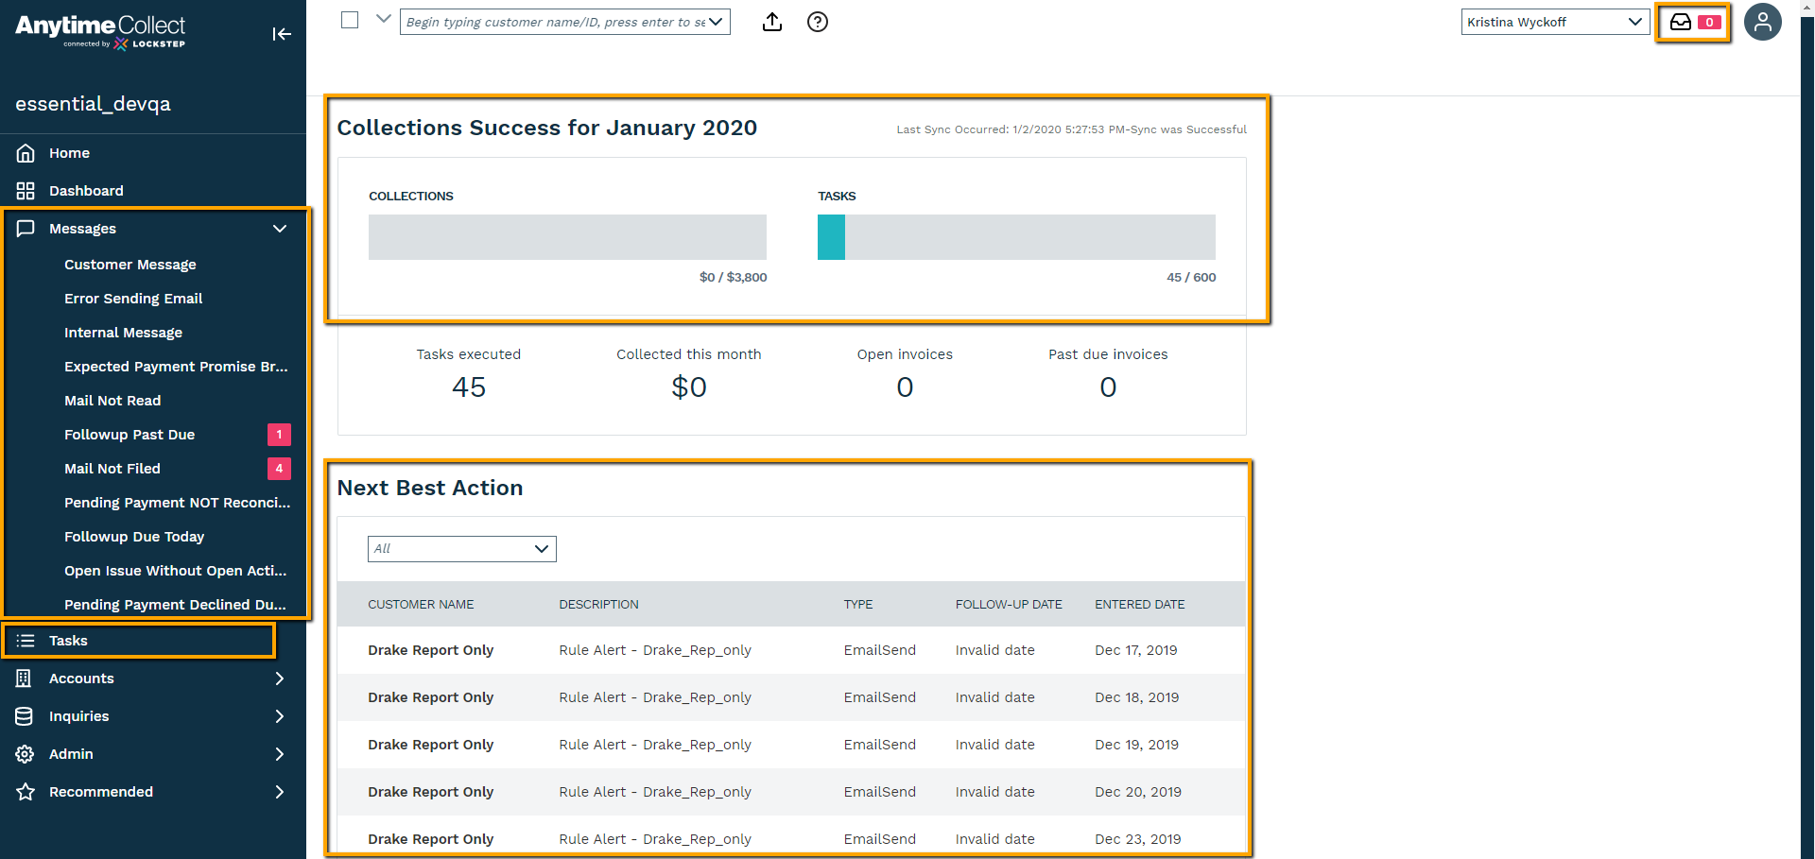Click the Tasks progress bar
Image resolution: width=1815 pixels, height=859 pixels.
pos(1016,237)
